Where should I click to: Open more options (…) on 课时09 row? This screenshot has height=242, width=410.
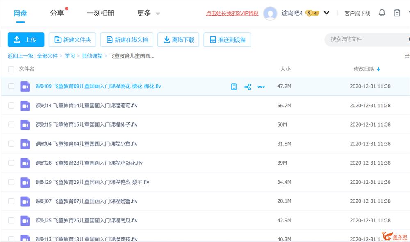[x=261, y=87]
